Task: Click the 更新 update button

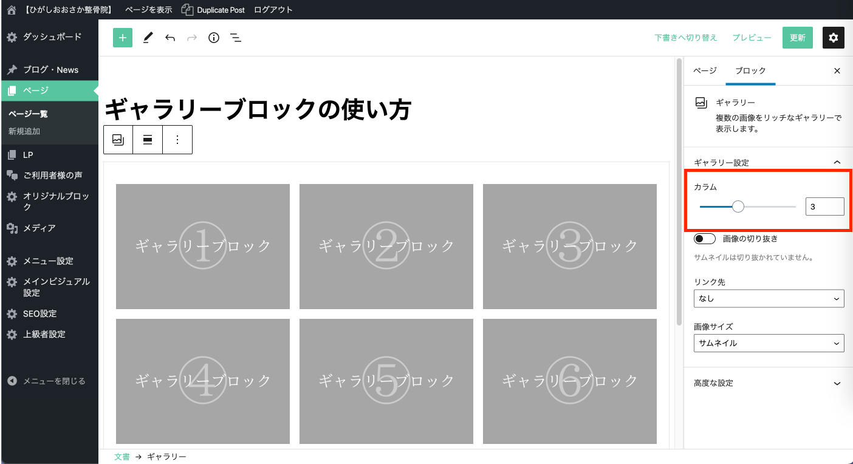Action: pyautogui.click(x=797, y=38)
